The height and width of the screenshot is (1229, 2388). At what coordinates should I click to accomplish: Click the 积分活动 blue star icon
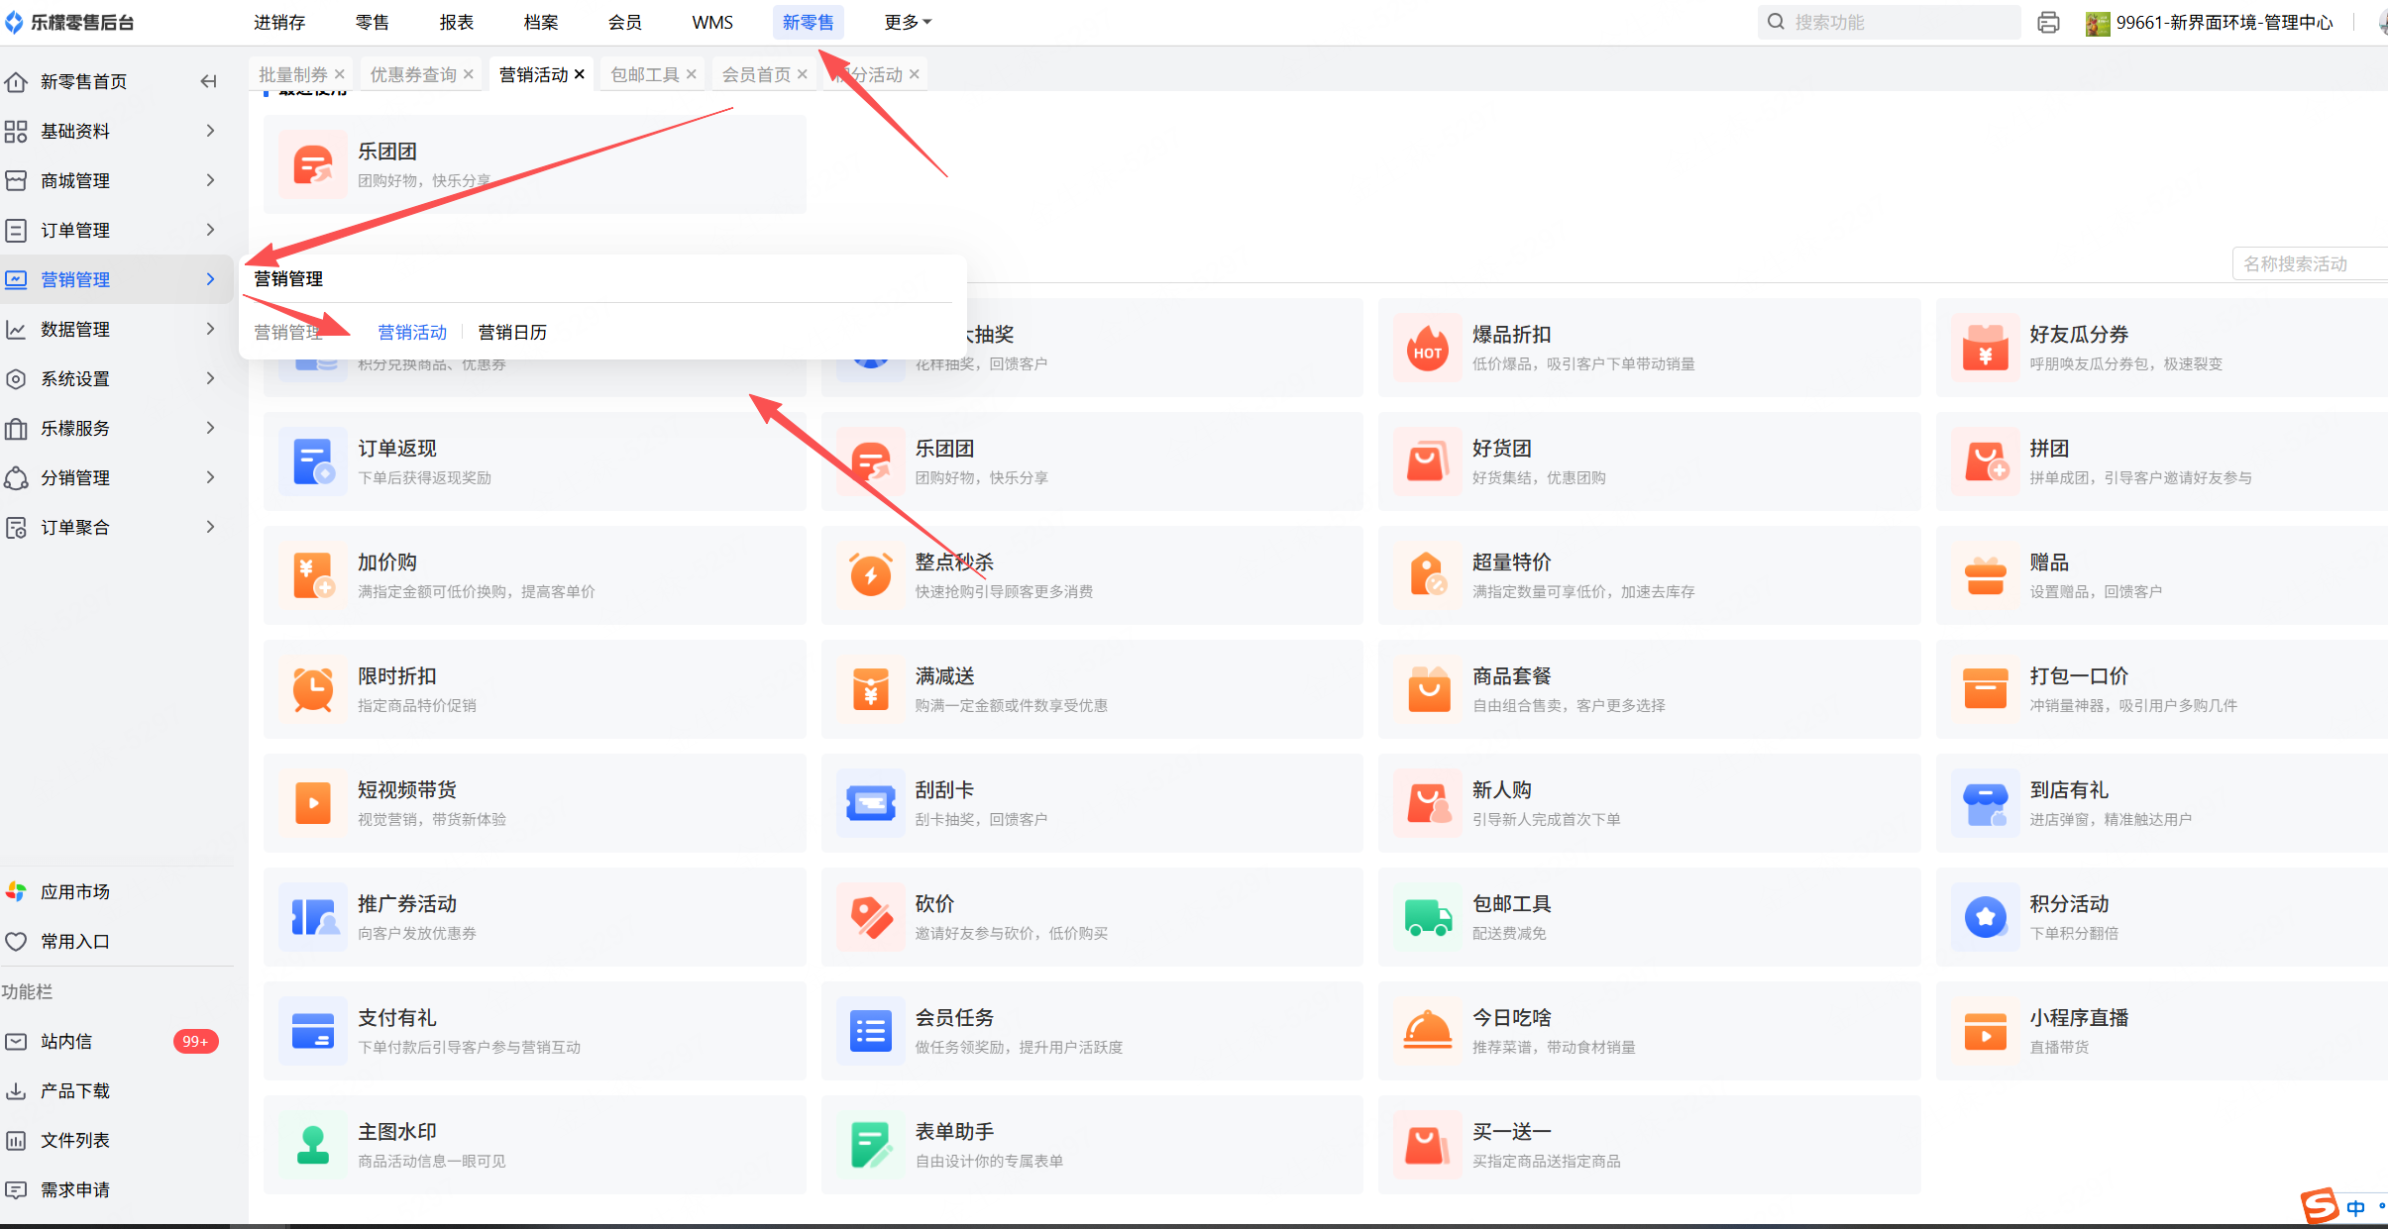(x=1985, y=918)
